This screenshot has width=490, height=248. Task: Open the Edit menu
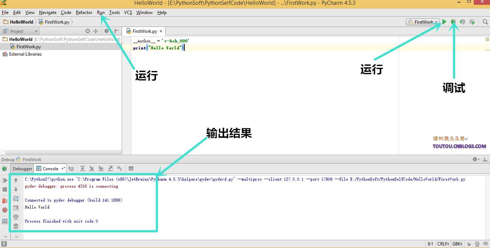click(17, 13)
